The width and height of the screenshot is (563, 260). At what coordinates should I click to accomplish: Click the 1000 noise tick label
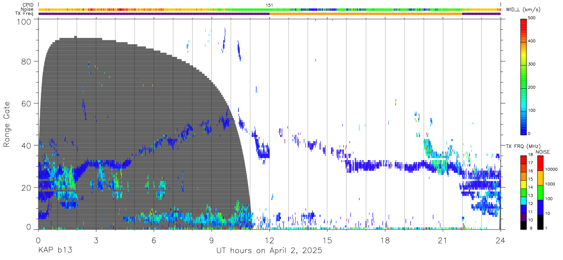point(551,185)
